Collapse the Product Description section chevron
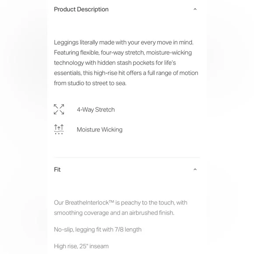The image size is (254, 254). (x=195, y=9)
